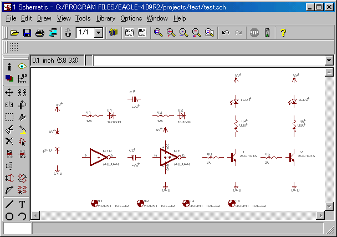Print the schematic using the printer icon

40,33
